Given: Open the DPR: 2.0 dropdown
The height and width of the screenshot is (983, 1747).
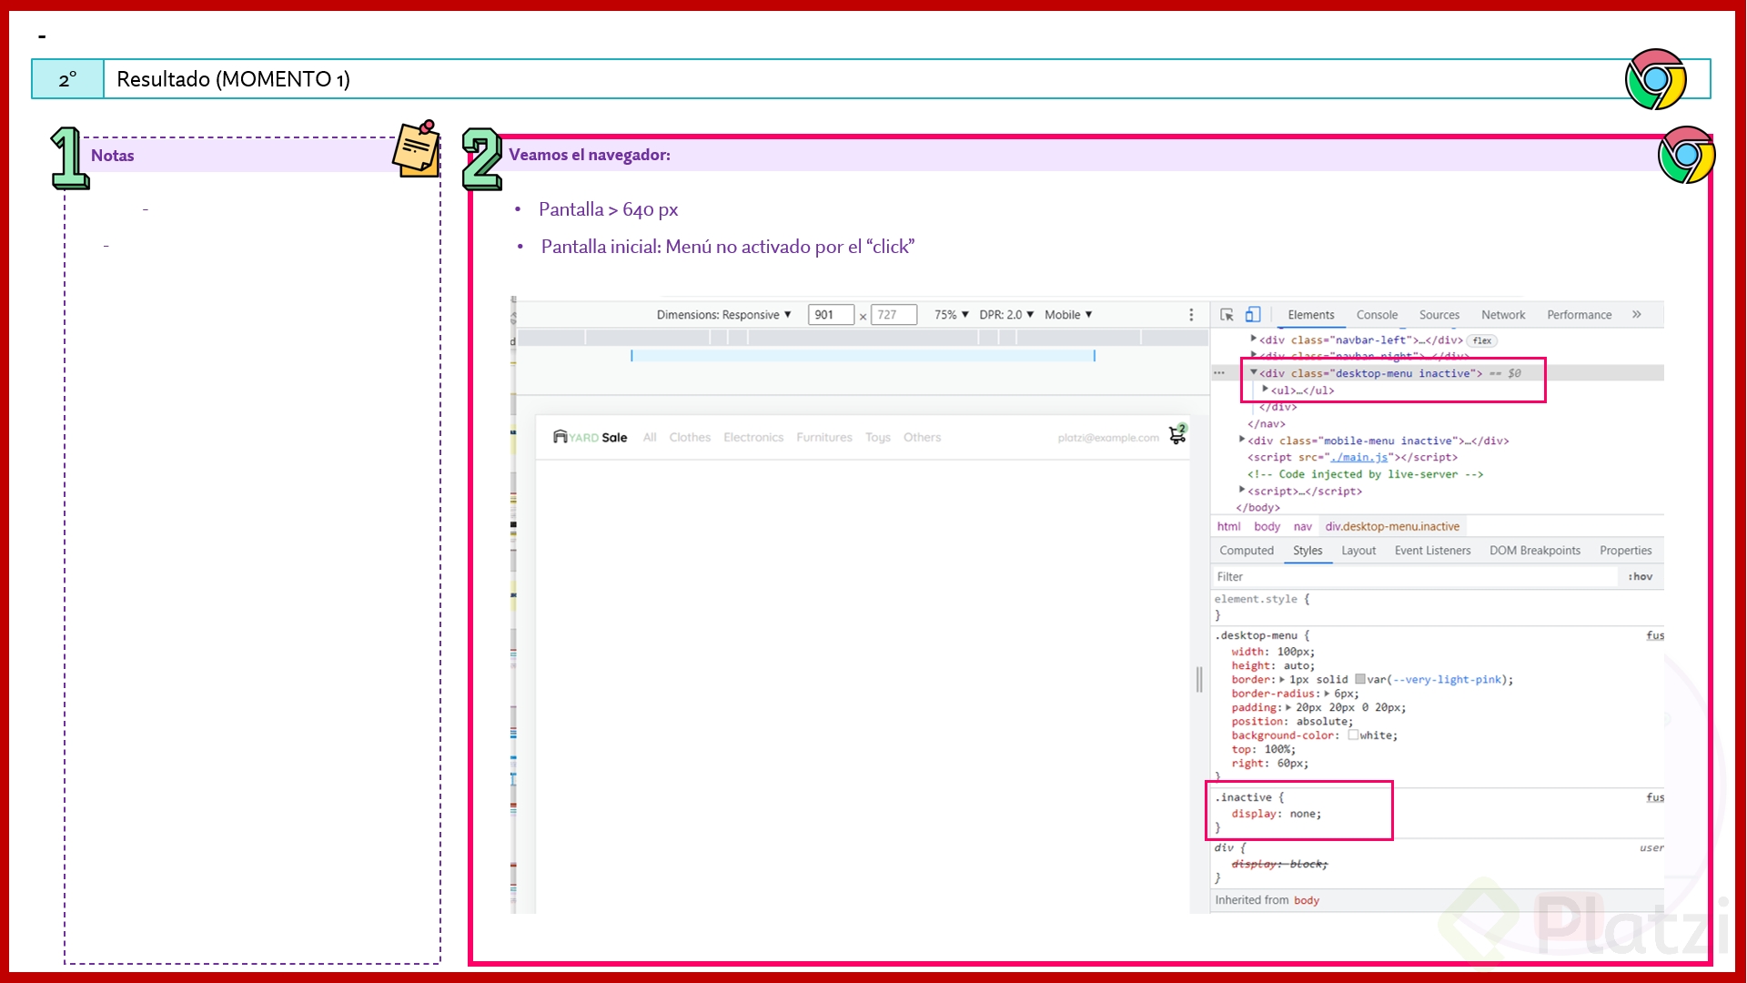Looking at the screenshot, I should click(x=1006, y=315).
